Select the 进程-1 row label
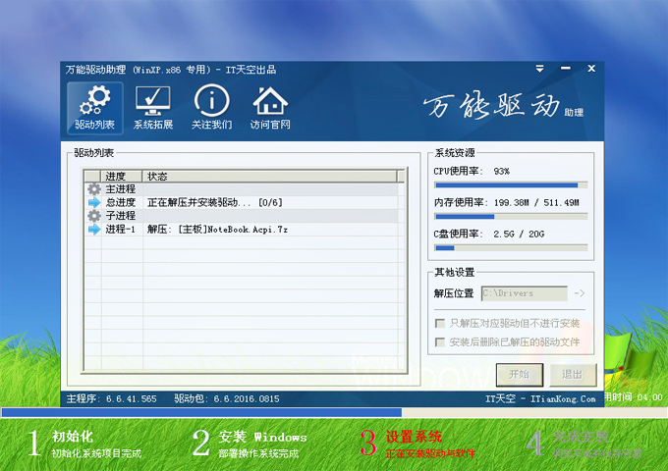Screen dimensions: 668x471 (121, 230)
